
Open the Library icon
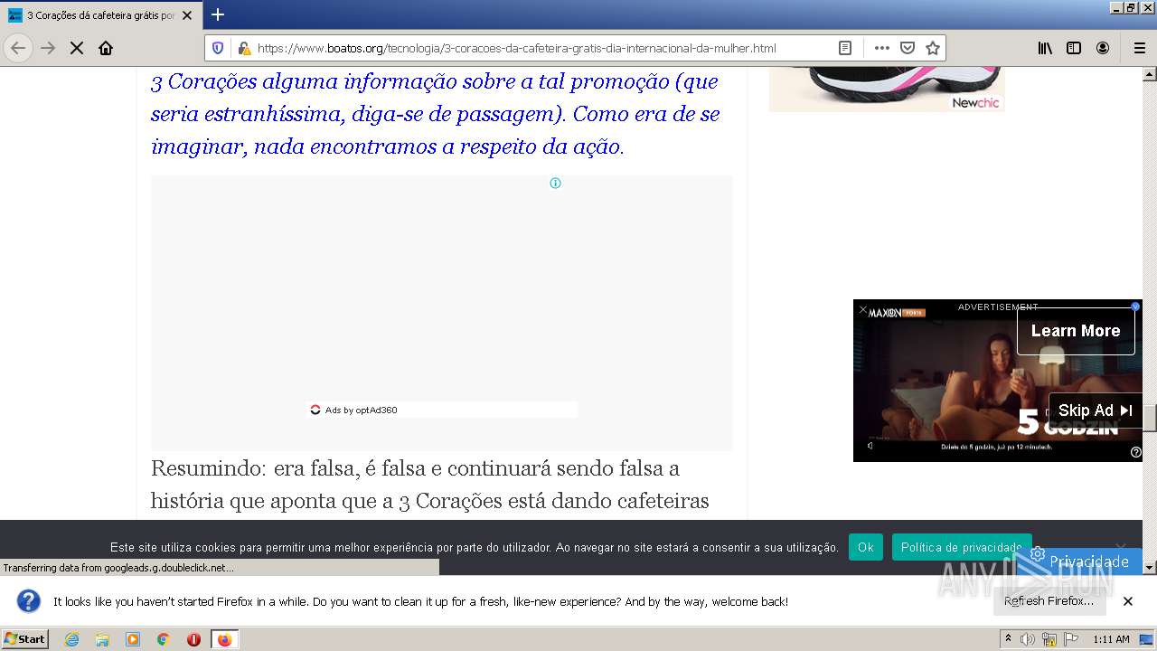click(x=1045, y=48)
